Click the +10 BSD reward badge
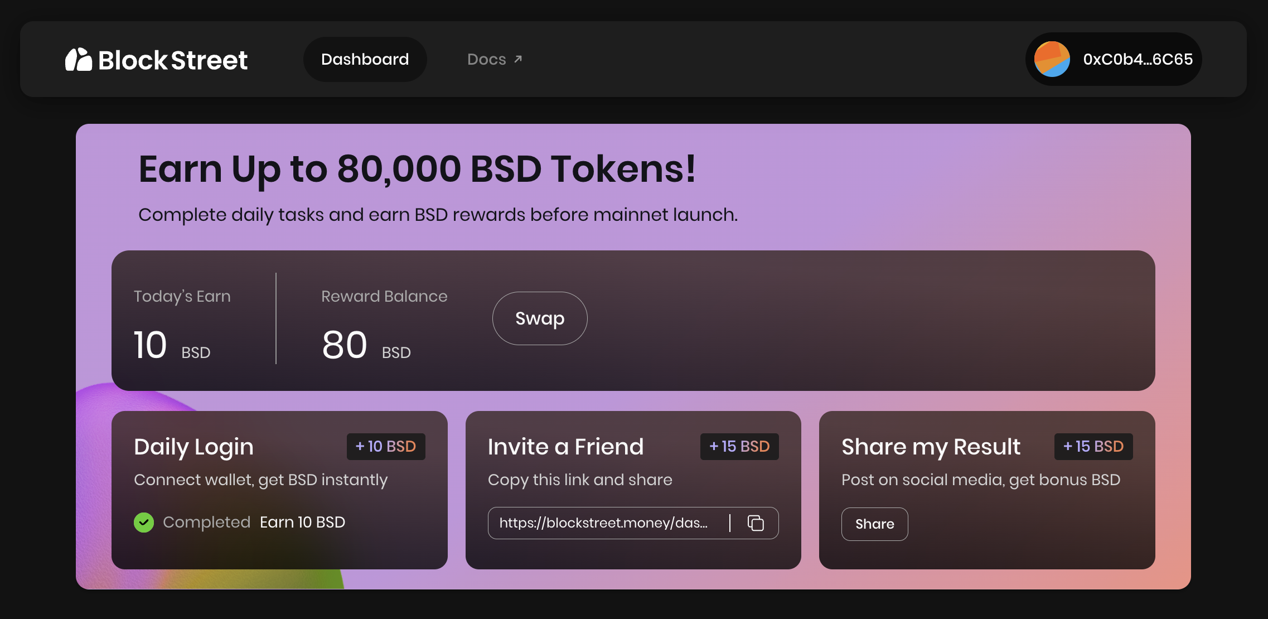Viewport: 1268px width, 619px height. pos(386,447)
